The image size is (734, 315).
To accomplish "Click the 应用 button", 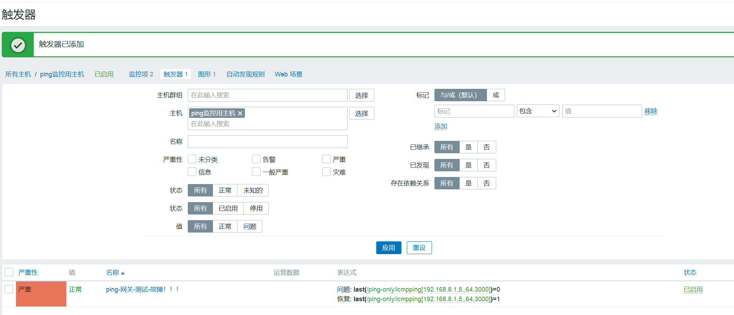I will (x=388, y=248).
